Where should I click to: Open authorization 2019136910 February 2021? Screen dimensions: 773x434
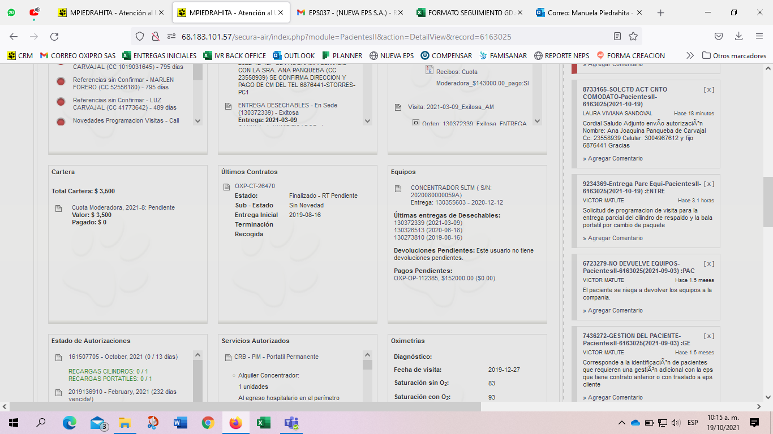coord(122,396)
